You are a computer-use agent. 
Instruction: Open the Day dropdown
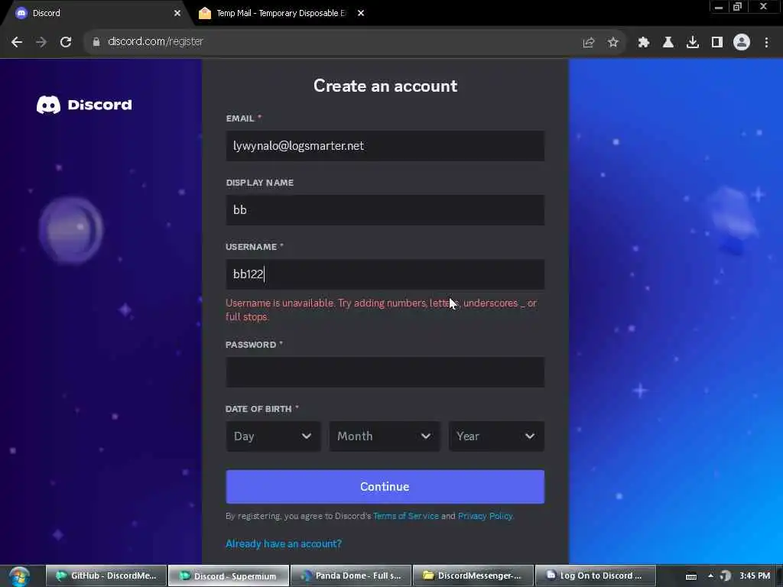(273, 436)
